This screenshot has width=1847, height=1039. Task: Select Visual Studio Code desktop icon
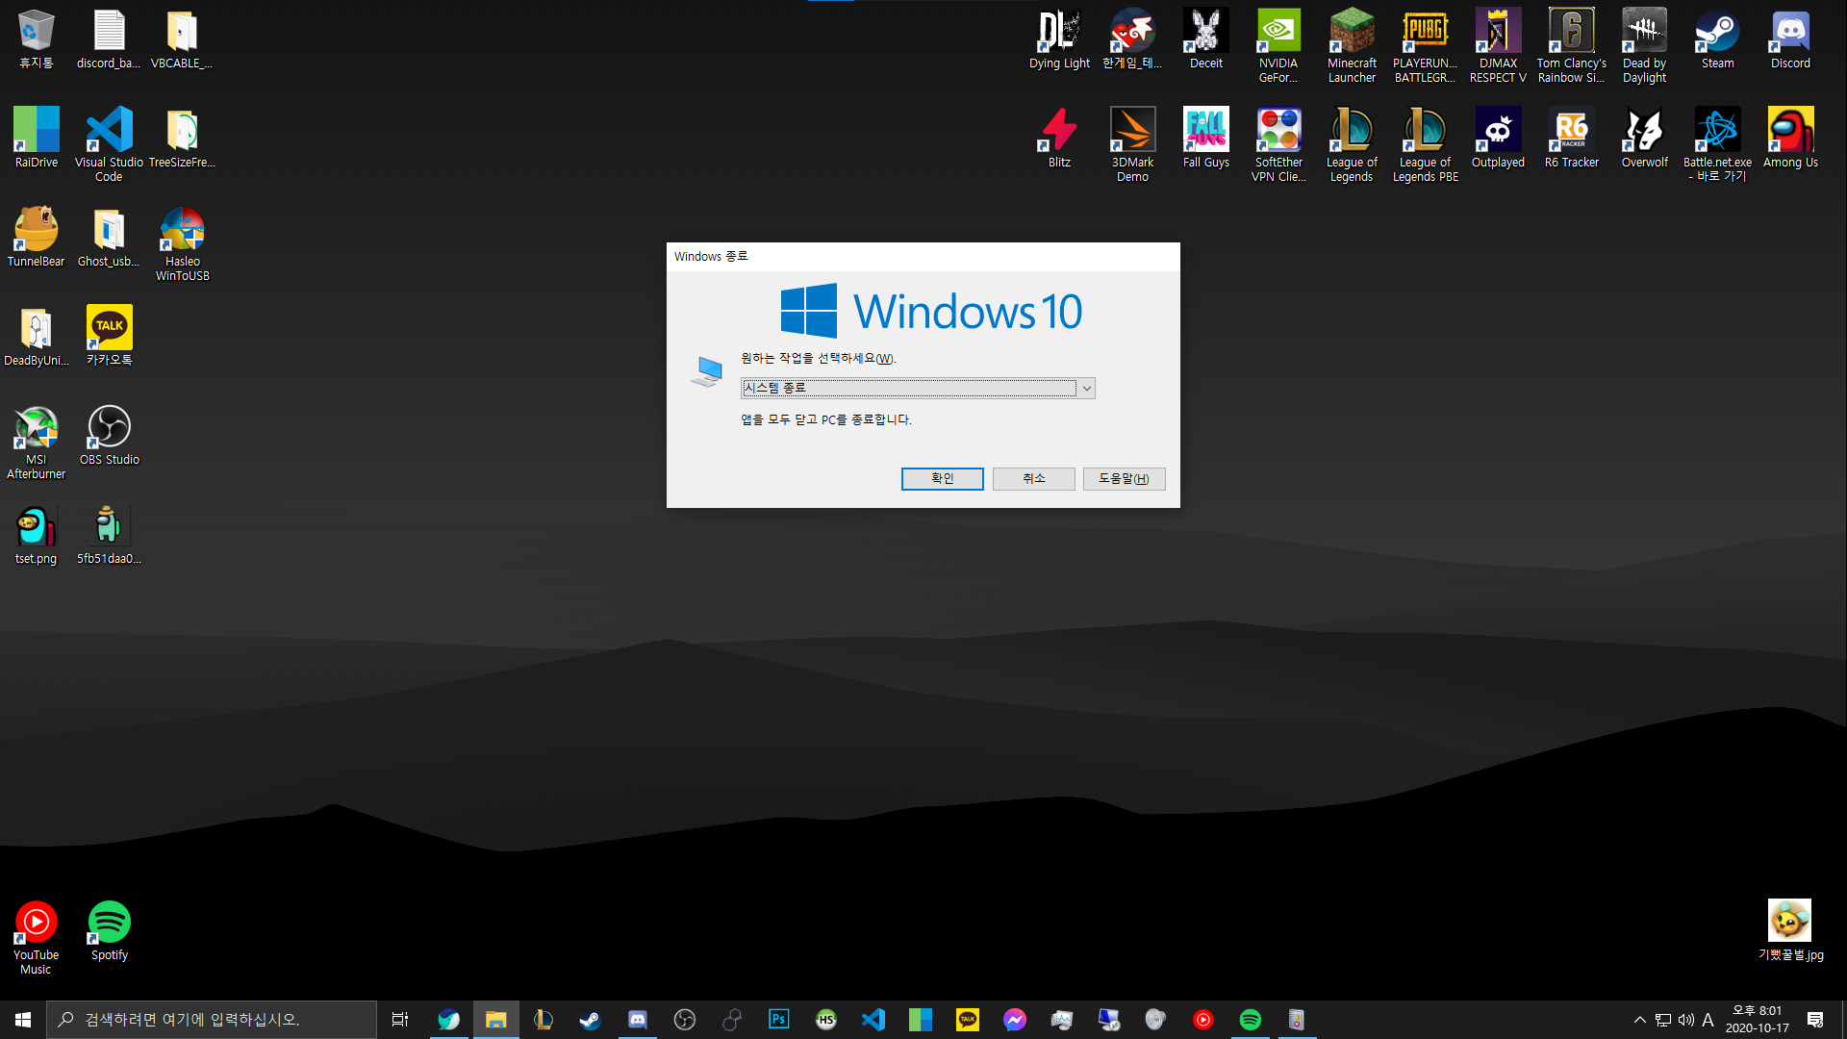coord(109,145)
